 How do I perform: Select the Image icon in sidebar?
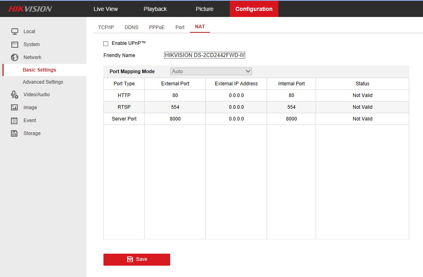[x=15, y=107]
